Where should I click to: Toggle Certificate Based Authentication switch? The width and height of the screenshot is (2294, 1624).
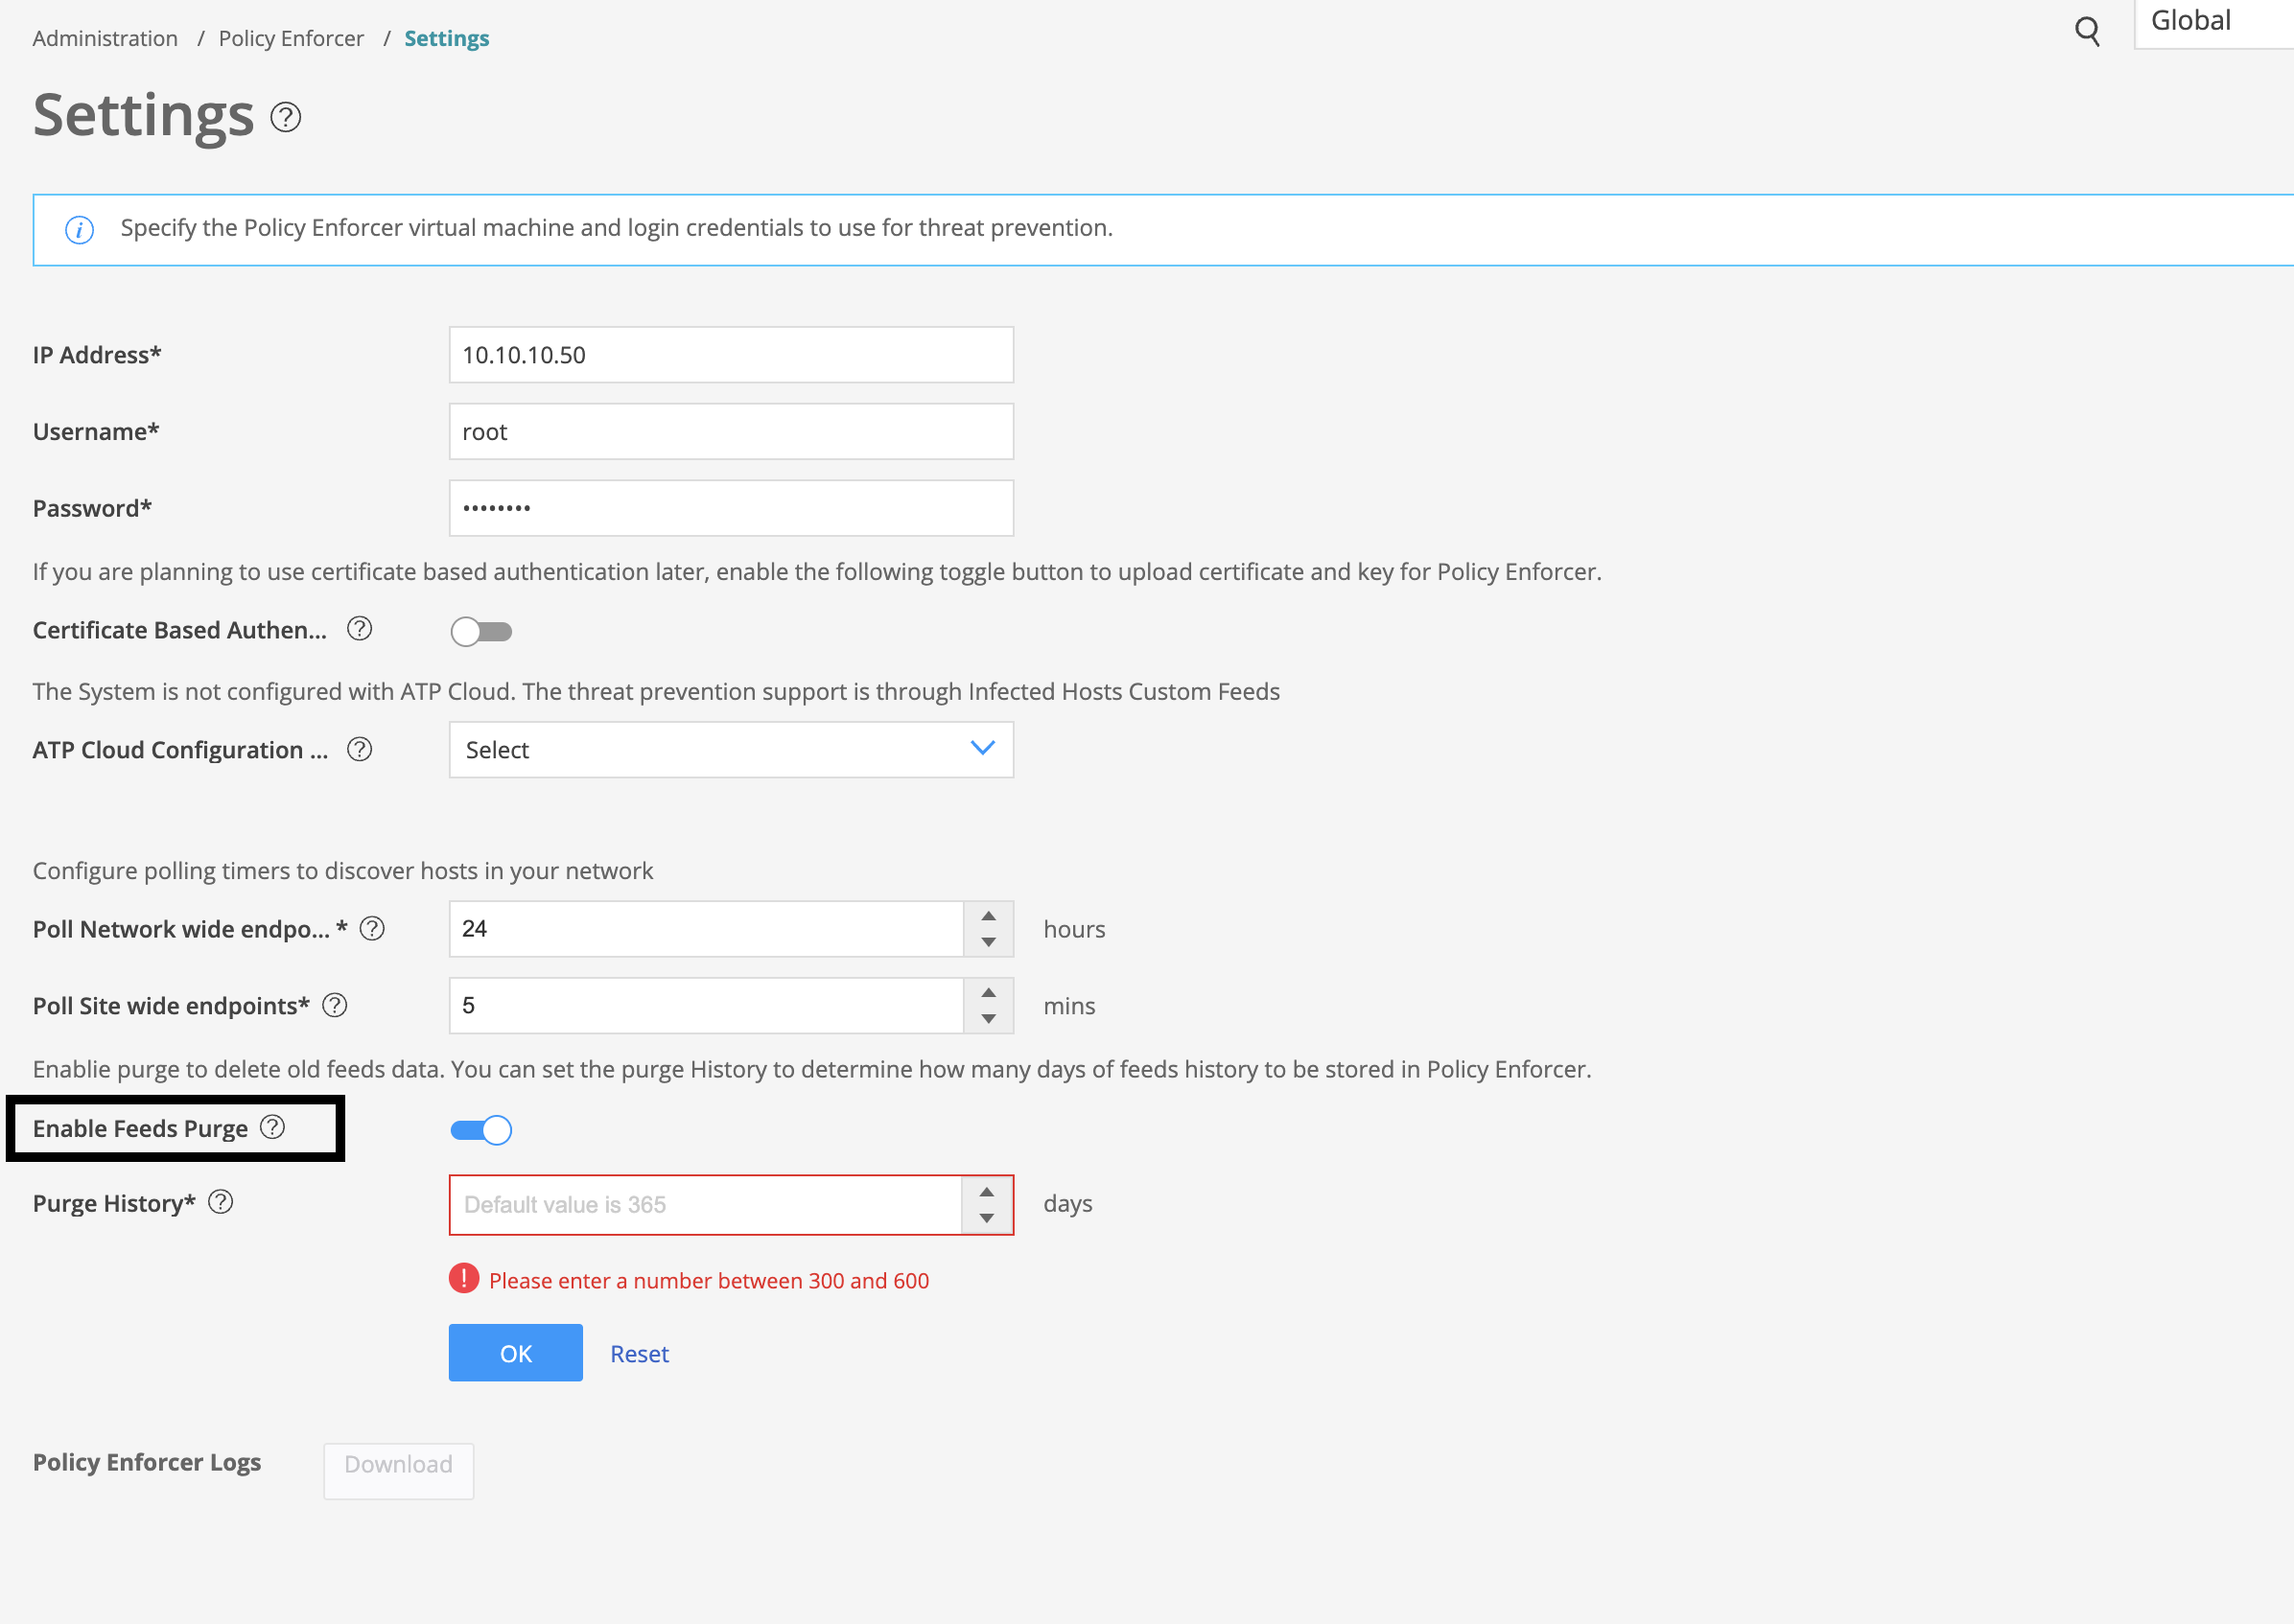pos(481,631)
